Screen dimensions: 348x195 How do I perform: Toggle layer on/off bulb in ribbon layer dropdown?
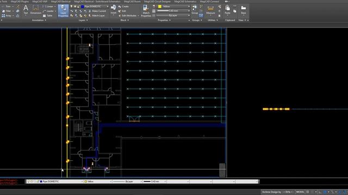(x=71, y=6)
